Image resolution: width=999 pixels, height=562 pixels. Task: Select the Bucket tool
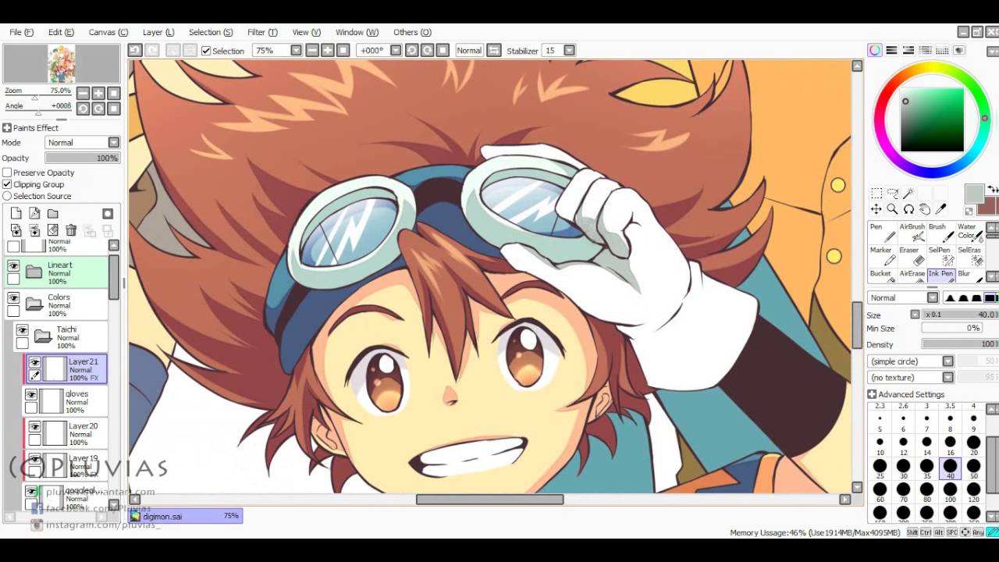[x=882, y=276]
